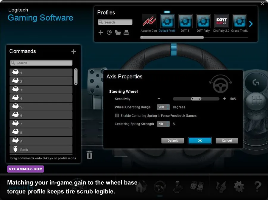Select command A in the commands list
268x200 pixels.
(x=41, y=141)
